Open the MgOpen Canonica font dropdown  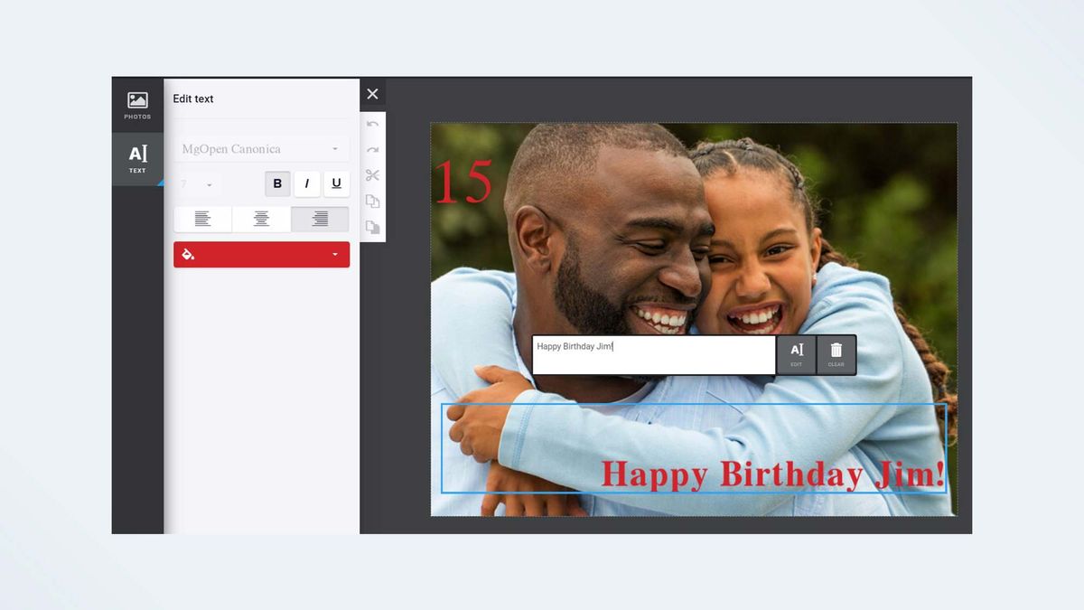click(x=261, y=148)
